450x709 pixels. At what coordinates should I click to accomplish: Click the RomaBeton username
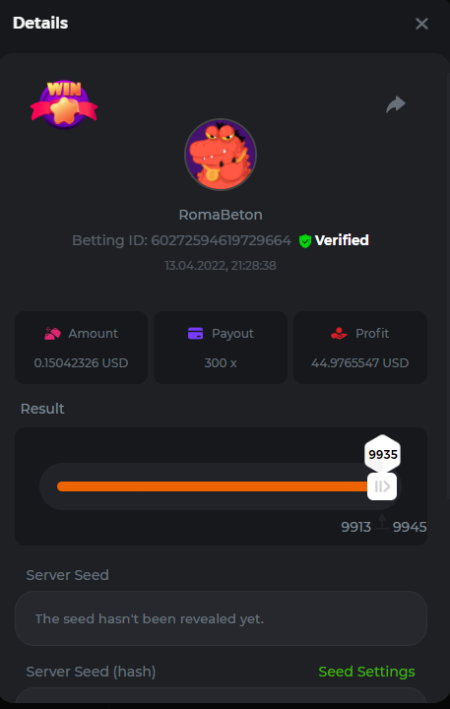[221, 215]
